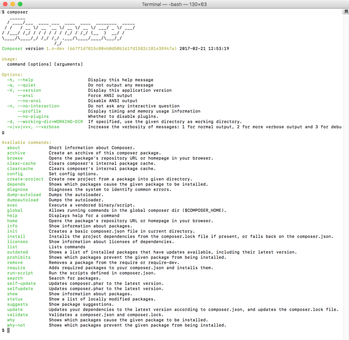Click the 'status' command name
Screen dimensions: 349x340
tap(15, 299)
